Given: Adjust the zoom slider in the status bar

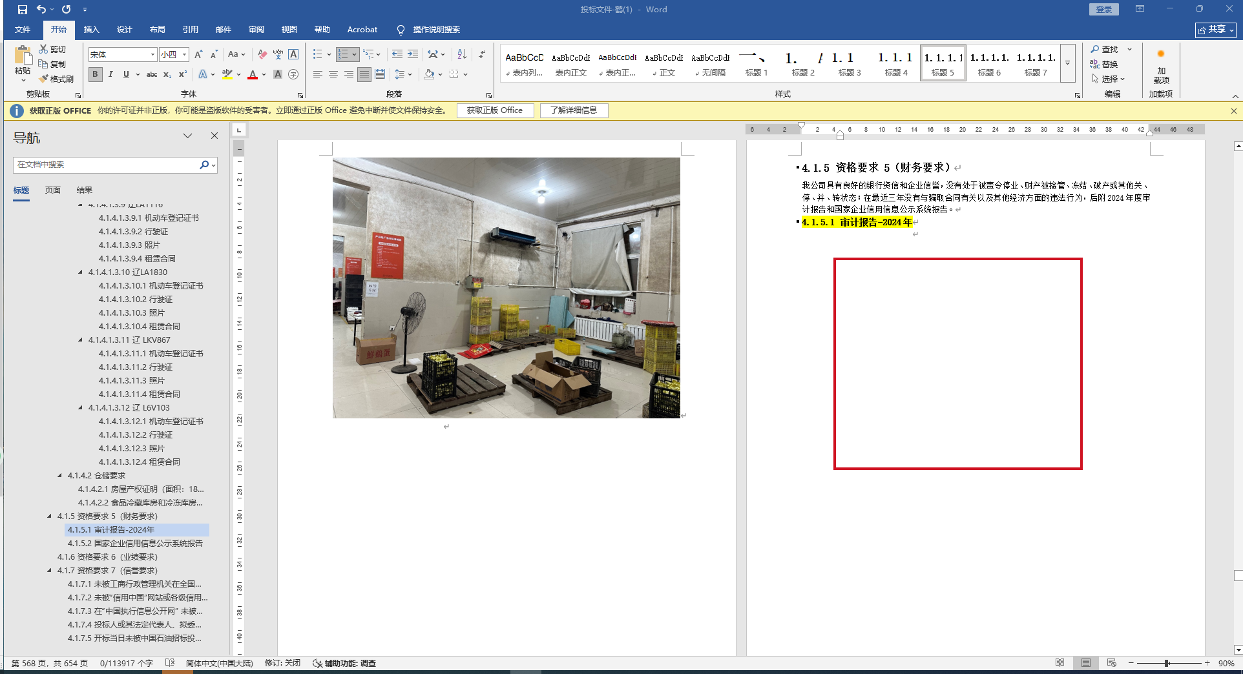Looking at the screenshot, I should tap(1167, 663).
